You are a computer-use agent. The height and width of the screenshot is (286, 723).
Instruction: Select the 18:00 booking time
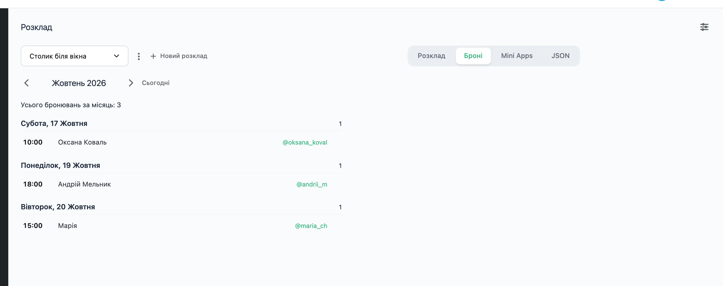(x=33, y=184)
